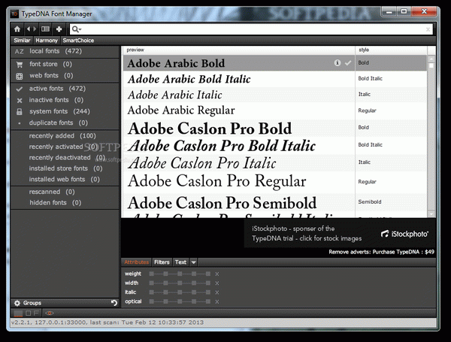Clear the search field with the X
The width and height of the screenshot is (451, 342).
click(x=428, y=29)
